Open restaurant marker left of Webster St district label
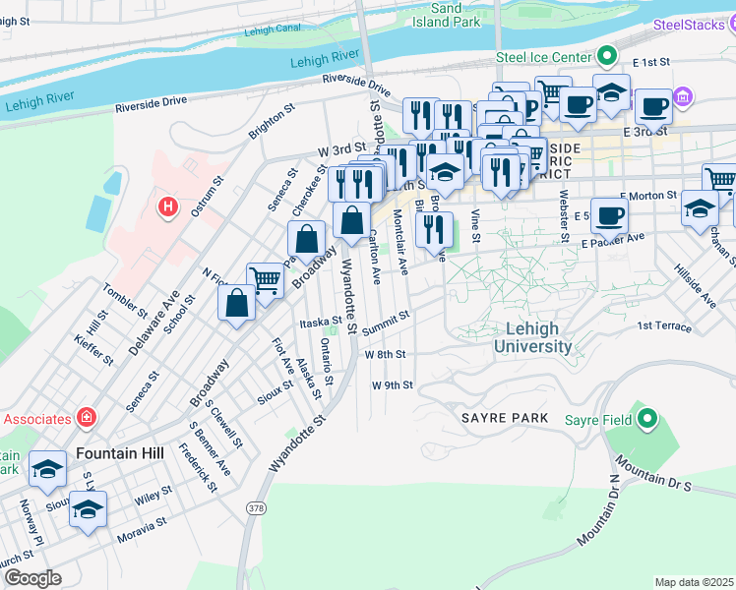 [501, 174]
